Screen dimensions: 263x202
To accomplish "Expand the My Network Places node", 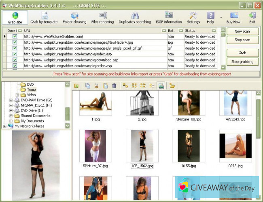I will 5,126.
